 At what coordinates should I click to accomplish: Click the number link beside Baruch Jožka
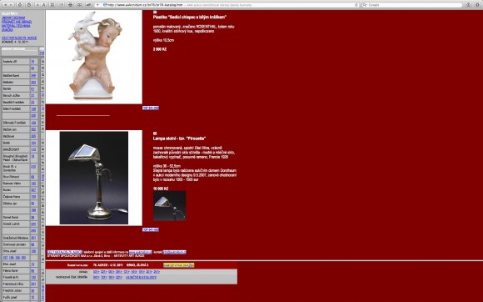click(x=32, y=95)
